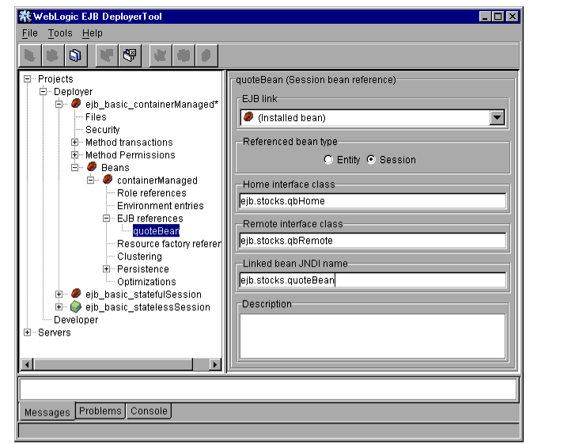
Task: Expand the Persistence node
Action: (107, 269)
